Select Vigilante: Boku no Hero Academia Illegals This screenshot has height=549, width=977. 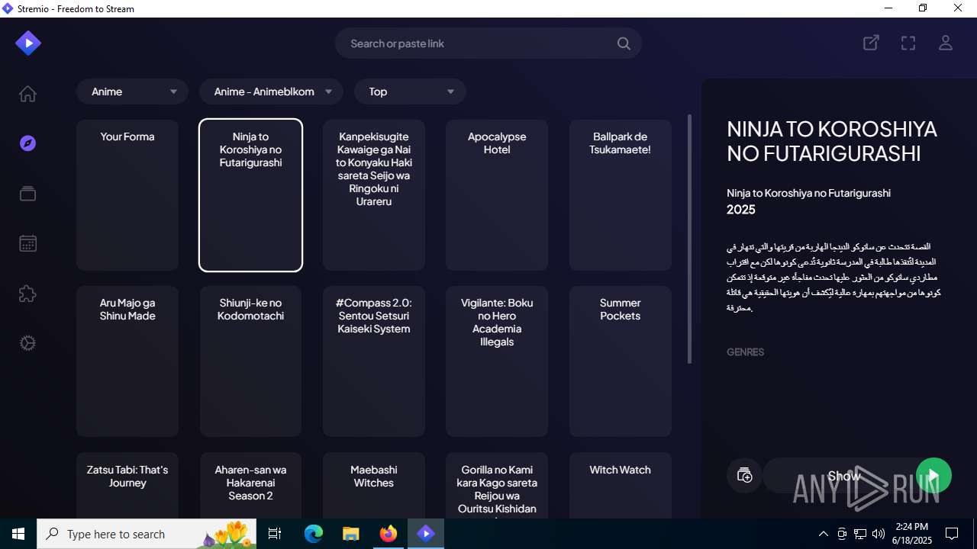point(497,361)
